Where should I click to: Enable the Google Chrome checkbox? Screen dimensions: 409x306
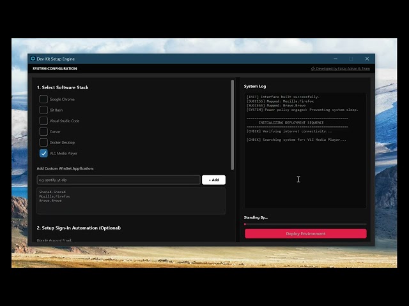43,99
